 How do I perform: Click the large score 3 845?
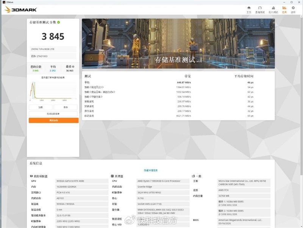(x=53, y=36)
